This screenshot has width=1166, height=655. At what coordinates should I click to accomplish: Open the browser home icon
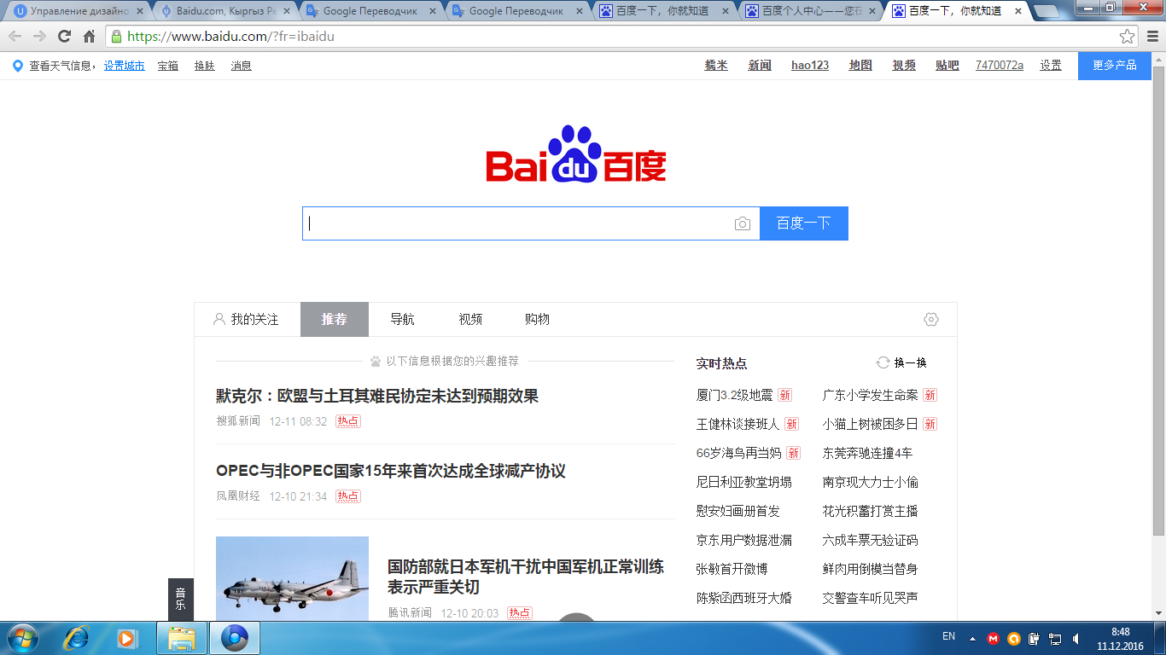pyautogui.click(x=89, y=37)
